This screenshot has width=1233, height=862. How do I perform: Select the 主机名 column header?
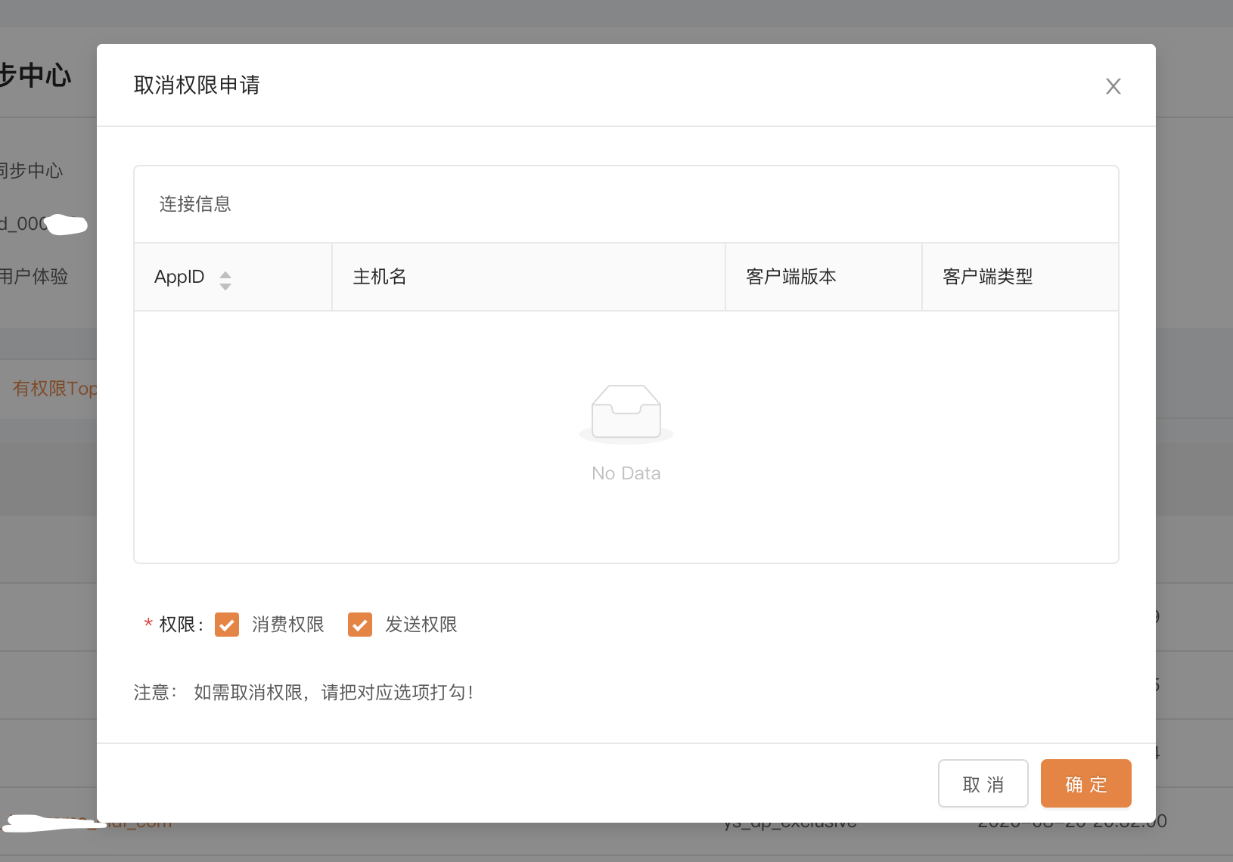click(x=380, y=277)
